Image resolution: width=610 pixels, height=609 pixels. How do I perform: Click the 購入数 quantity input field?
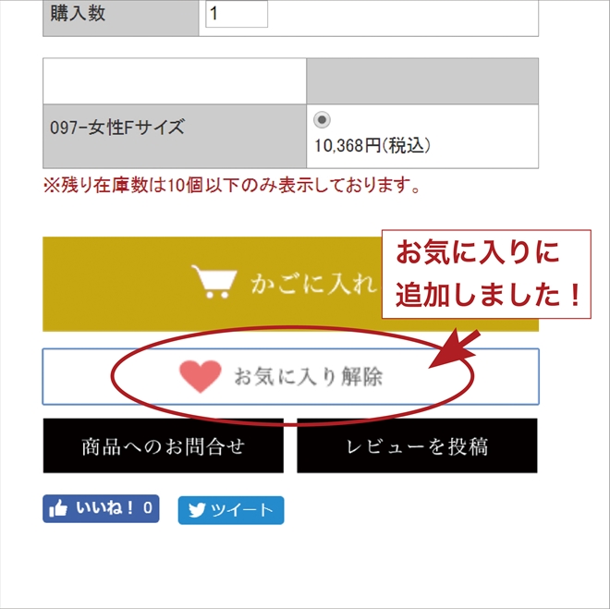(237, 14)
